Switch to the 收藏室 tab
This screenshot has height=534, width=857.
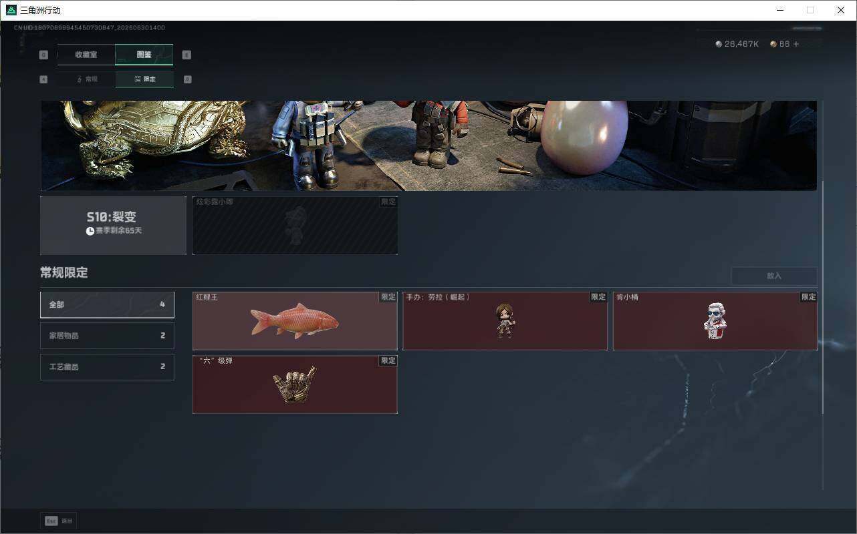[x=86, y=55]
